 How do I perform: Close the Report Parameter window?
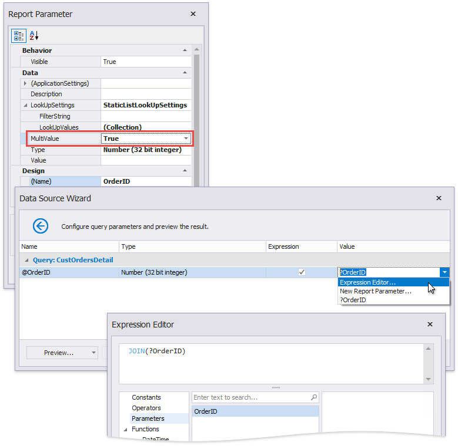(193, 13)
